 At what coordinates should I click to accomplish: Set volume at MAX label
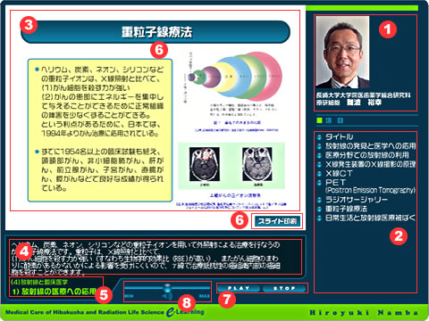click(x=205, y=296)
